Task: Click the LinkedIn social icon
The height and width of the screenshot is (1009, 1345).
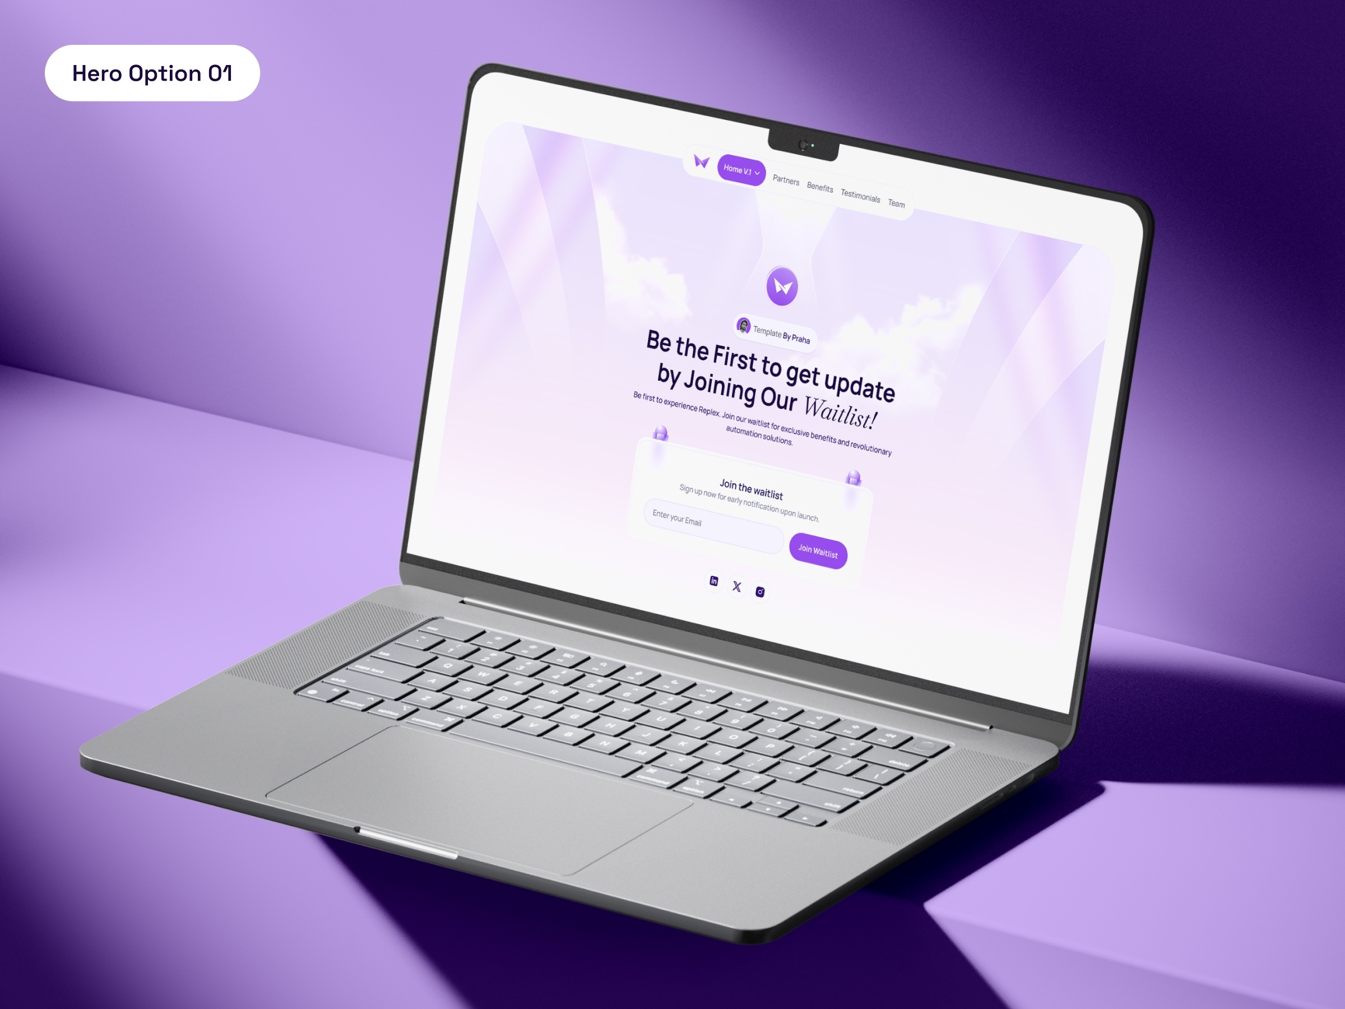Action: click(712, 586)
